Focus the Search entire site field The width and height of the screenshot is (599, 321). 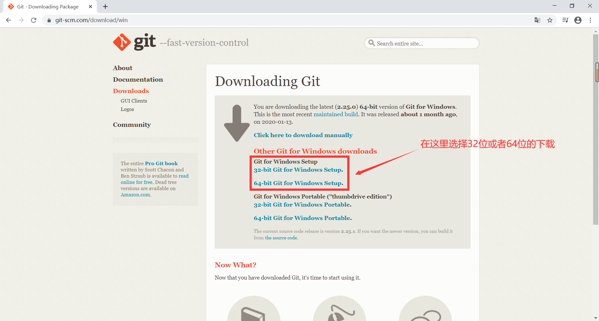click(x=422, y=43)
